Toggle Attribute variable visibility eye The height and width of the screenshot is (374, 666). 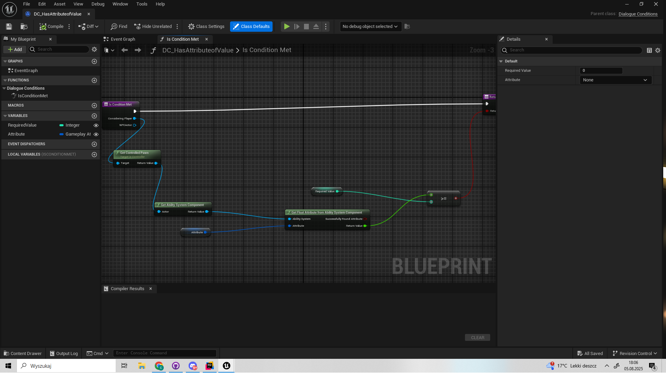[x=96, y=135]
